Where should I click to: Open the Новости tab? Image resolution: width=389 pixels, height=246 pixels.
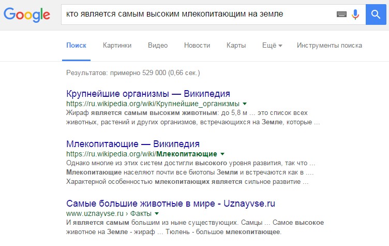tap(197, 46)
